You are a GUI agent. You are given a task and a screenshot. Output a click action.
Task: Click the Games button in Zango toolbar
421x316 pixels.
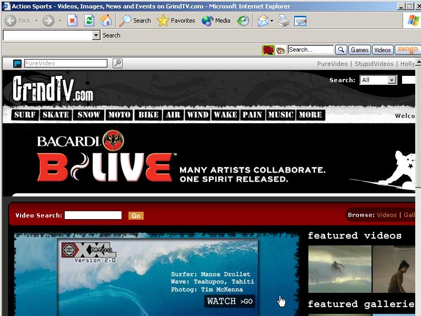click(359, 50)
